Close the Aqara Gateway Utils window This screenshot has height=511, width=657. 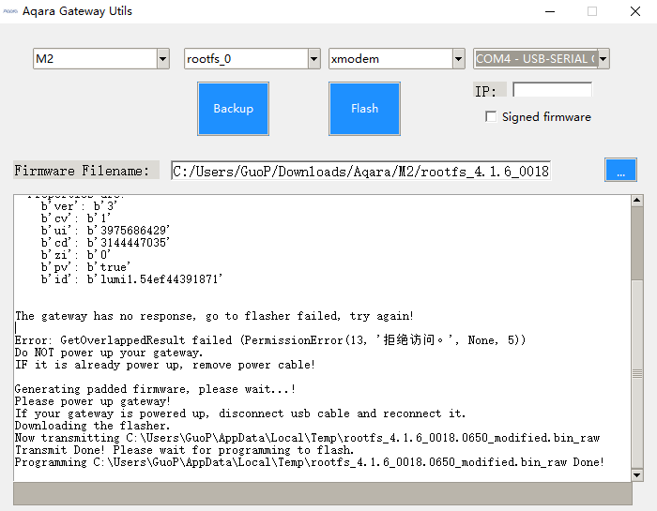(x=635, y=11)
